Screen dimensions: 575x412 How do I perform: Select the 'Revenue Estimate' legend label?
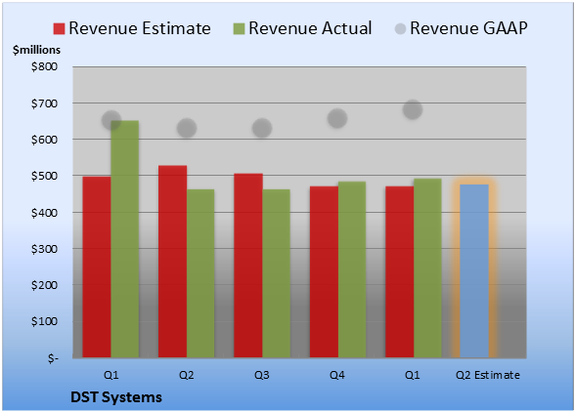pos(140,28)
